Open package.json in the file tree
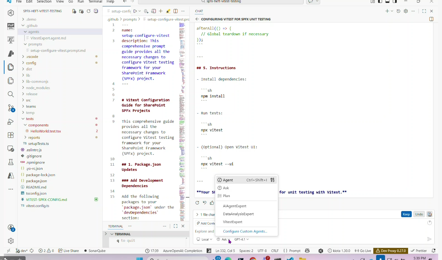This screenshot has height=260, width=442. (36, 181)
